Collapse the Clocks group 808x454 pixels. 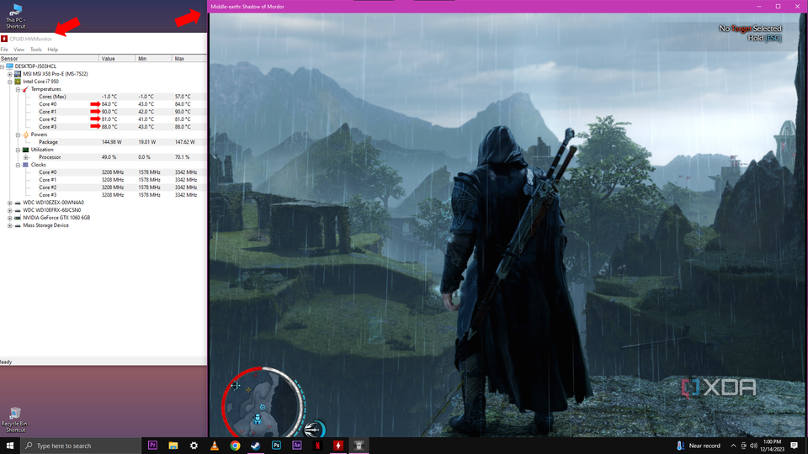[18, 166]
